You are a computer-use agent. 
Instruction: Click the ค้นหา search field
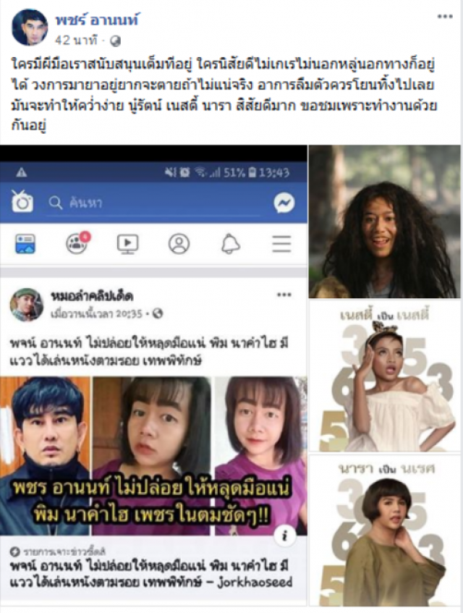pyautogui.click(x=153, y=203)
